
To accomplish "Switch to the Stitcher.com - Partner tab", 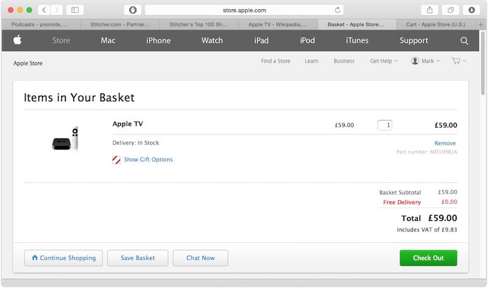I will 120,24.
